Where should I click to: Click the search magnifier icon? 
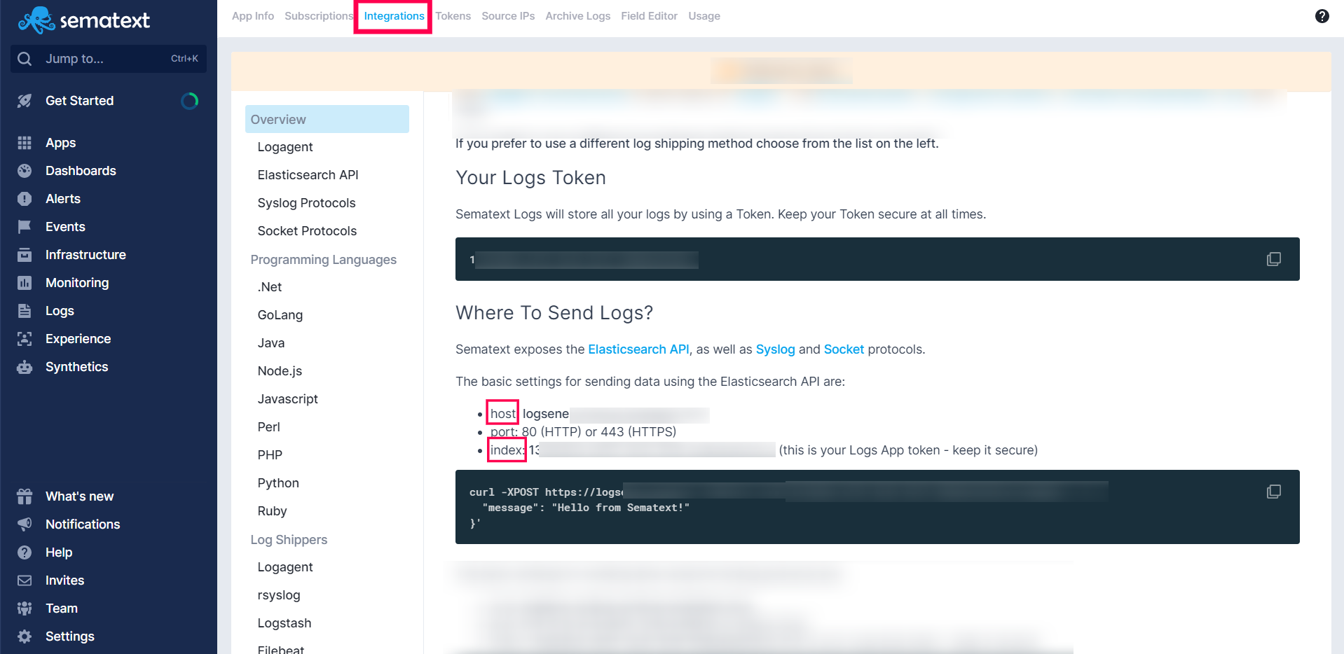[25, 59]
